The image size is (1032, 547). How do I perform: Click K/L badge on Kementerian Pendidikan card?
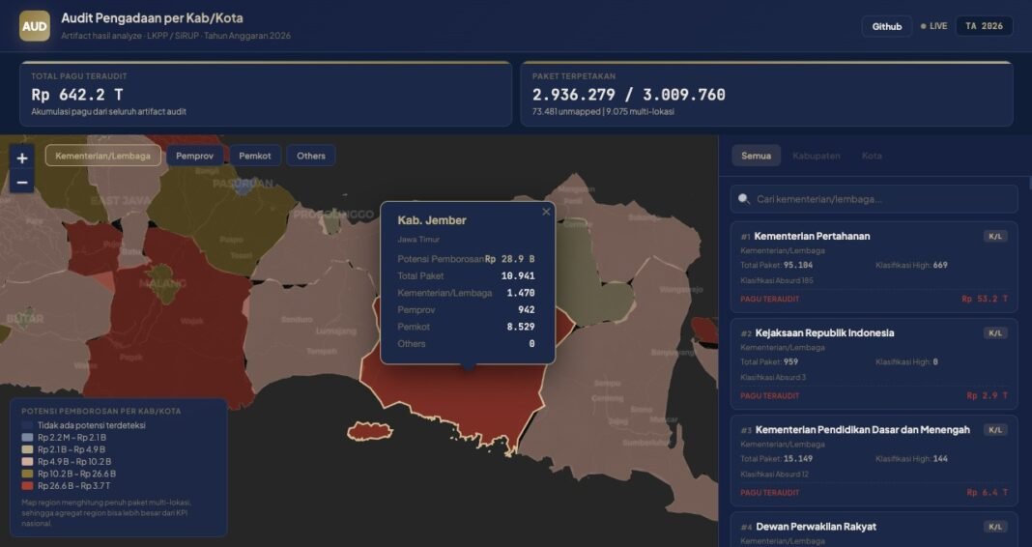pyautogui.click(x=995, y=430)
